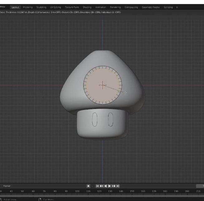The width and height of the screenshot is (204, 201).
Task: Click frame 50 on the timeline ruler
Action: [x=22, y=191]
